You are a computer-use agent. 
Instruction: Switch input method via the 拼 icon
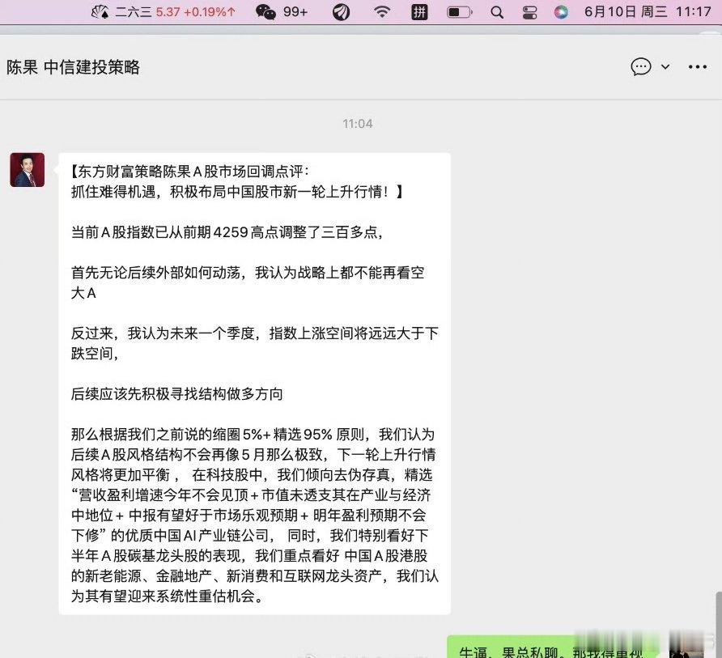point(419,12)
